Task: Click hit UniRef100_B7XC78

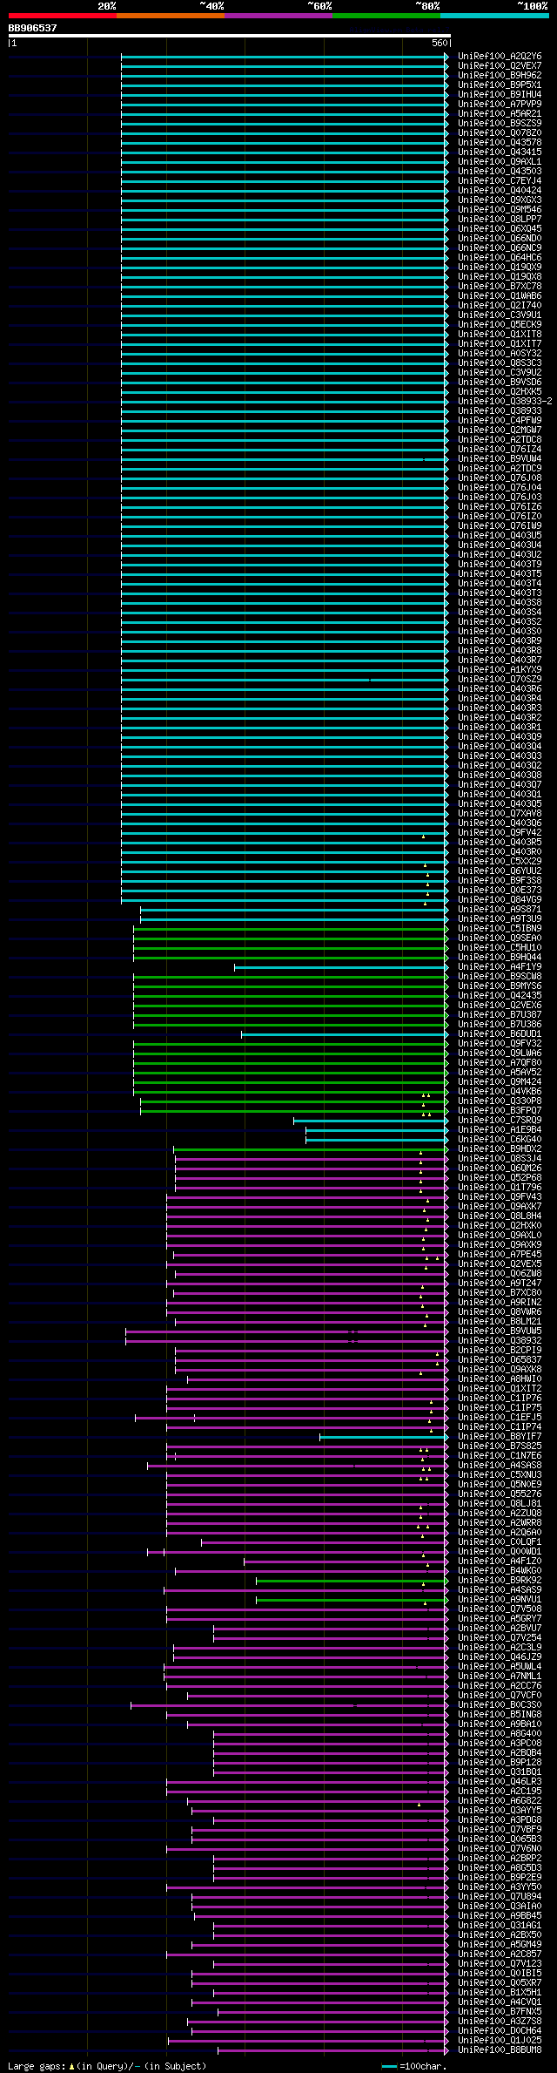Action: [500, 286]
